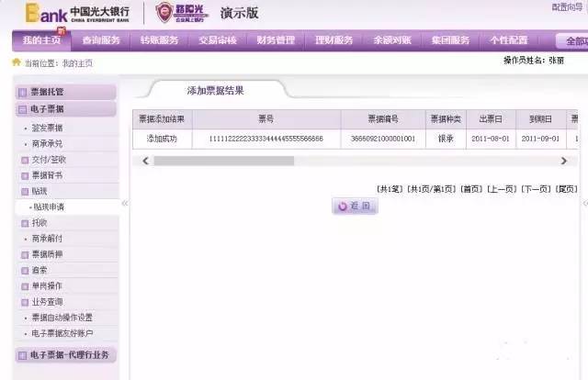The image size is (588, 380).
Task: Go to 上一页 in pagination
Action: click(502, 189)
